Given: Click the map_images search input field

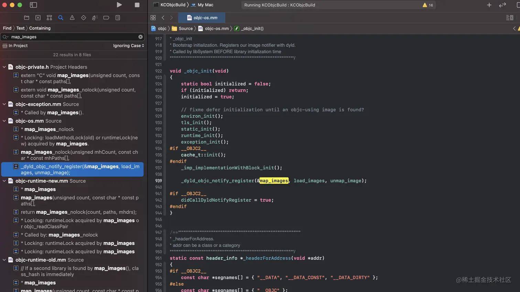Looking at the screenshot, I should (x=73, y=37).
